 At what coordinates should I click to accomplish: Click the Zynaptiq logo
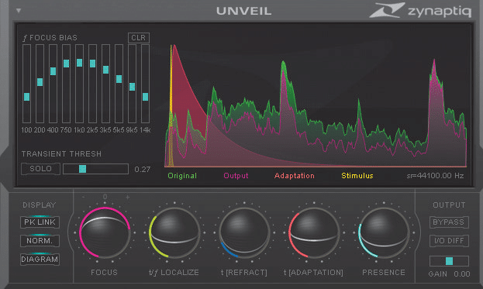click(x=420, y=11)
